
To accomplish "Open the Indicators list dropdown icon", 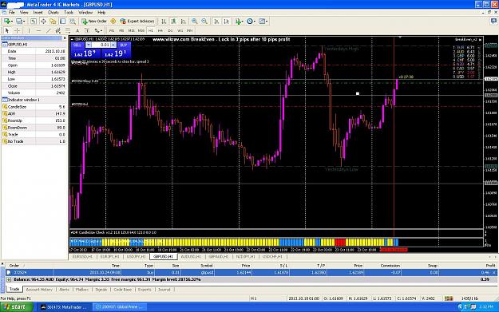I will (x=239, y=22).
